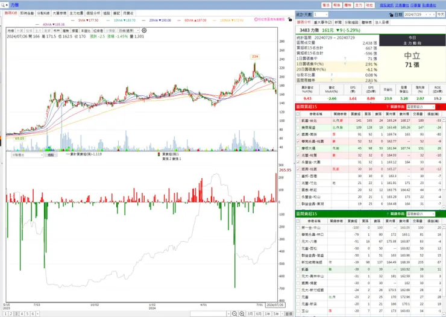Click the red 主力 button
446x317 pixels.
[359, 5]
